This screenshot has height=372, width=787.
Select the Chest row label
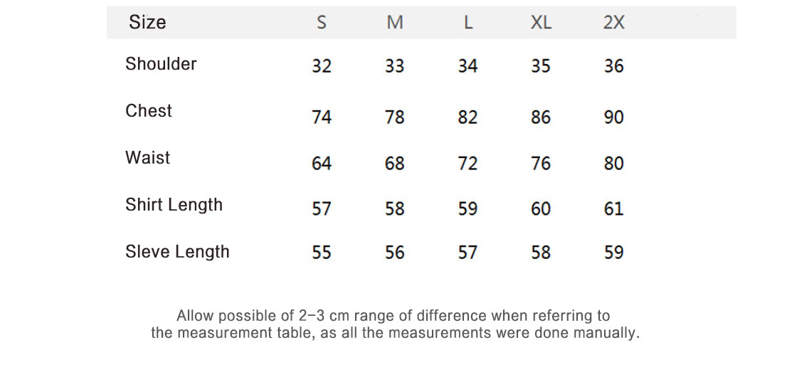pos(149,111)
